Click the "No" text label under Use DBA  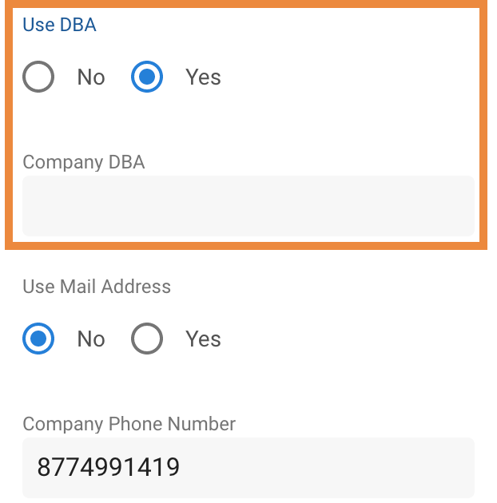[91, 77]
